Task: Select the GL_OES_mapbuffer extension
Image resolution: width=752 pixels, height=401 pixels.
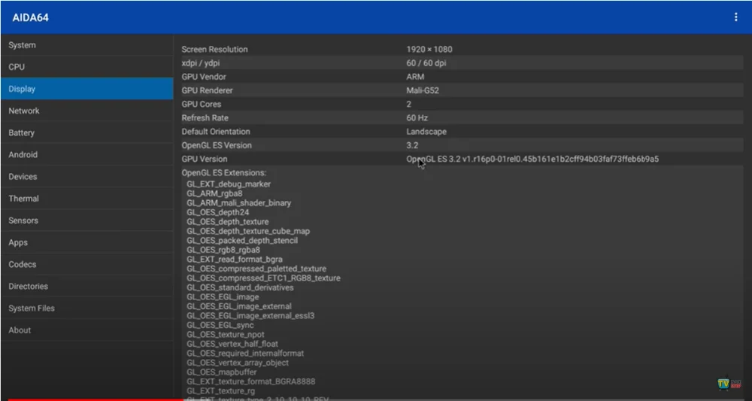Action: point(222,372)
